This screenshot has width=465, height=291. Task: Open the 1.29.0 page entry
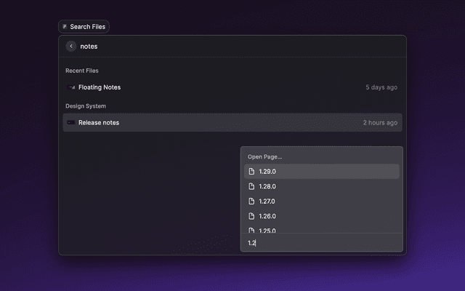pos(322,172)
